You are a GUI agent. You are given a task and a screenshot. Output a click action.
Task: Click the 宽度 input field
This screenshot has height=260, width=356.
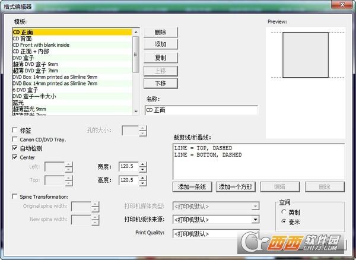coord(129,167)
